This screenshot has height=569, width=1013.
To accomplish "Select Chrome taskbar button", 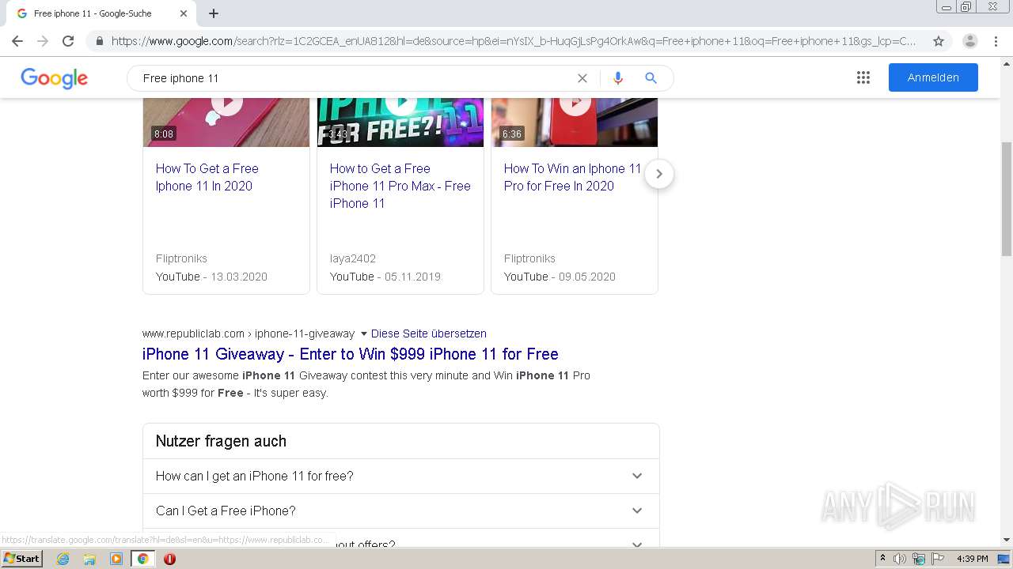I will tap(142, 559).
